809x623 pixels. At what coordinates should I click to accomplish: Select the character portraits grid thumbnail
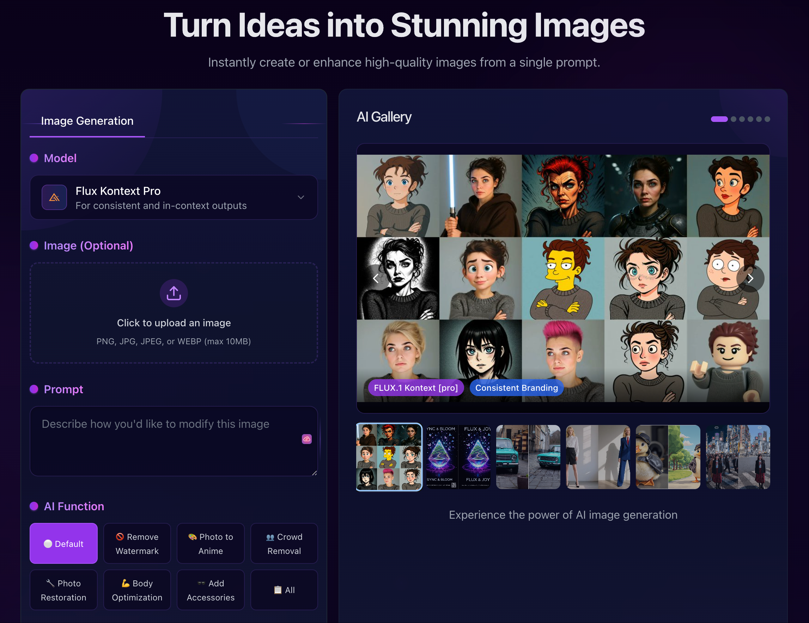point(389,457)
